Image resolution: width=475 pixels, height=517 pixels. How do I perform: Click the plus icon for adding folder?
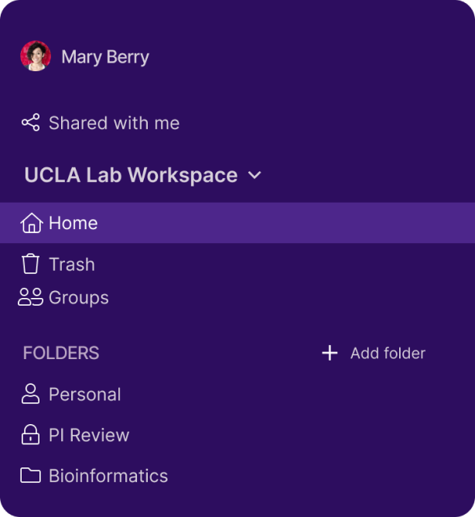[330, 353]
